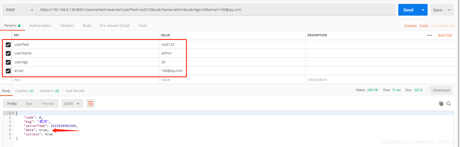Switch to the request Body tab
Viewport: 460px width, 147px height.
tap(87, 25)
